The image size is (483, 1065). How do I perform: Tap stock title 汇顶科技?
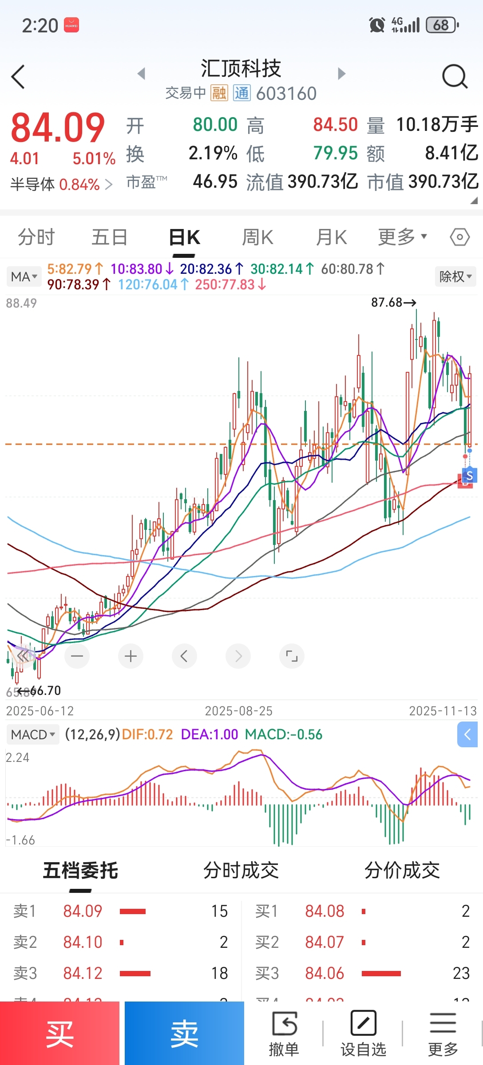click(x=241, y=68)
